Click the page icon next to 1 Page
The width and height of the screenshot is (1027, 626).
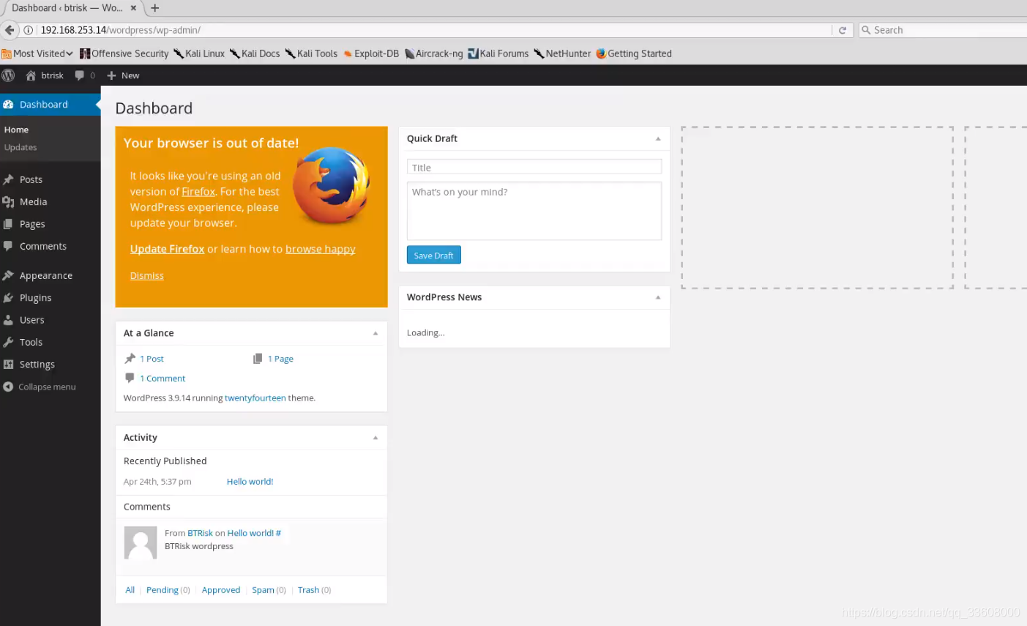click(x=258, y=359)
